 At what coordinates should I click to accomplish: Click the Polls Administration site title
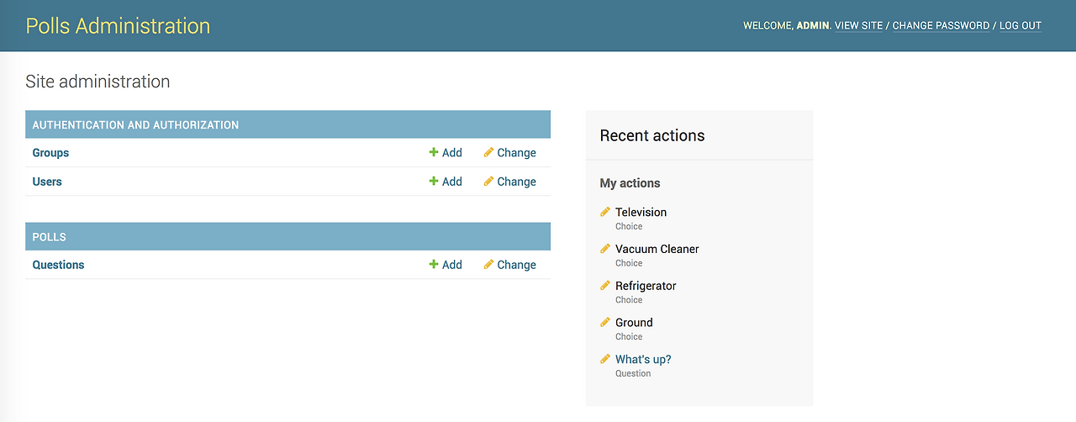coord(118,26)
